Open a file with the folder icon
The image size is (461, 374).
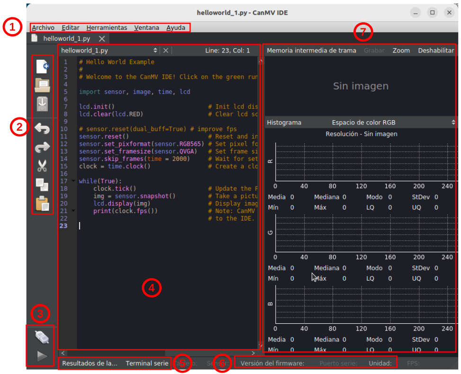click(42, 85)
